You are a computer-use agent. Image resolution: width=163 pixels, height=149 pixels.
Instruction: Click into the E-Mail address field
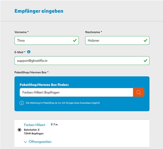tap(76, 61)
